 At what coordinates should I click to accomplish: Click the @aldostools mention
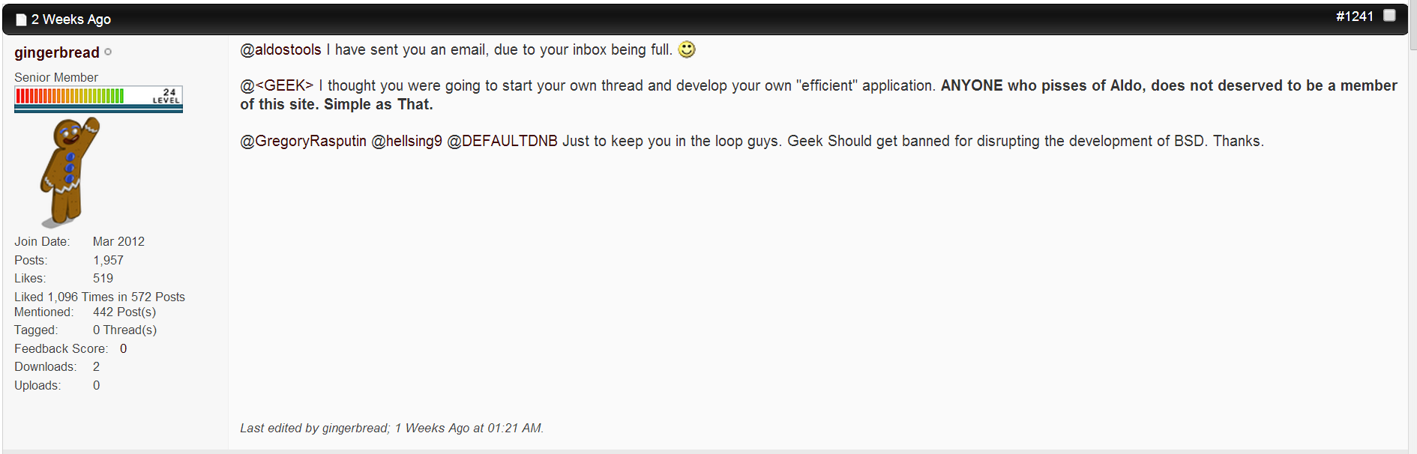[x=280, y=49]
